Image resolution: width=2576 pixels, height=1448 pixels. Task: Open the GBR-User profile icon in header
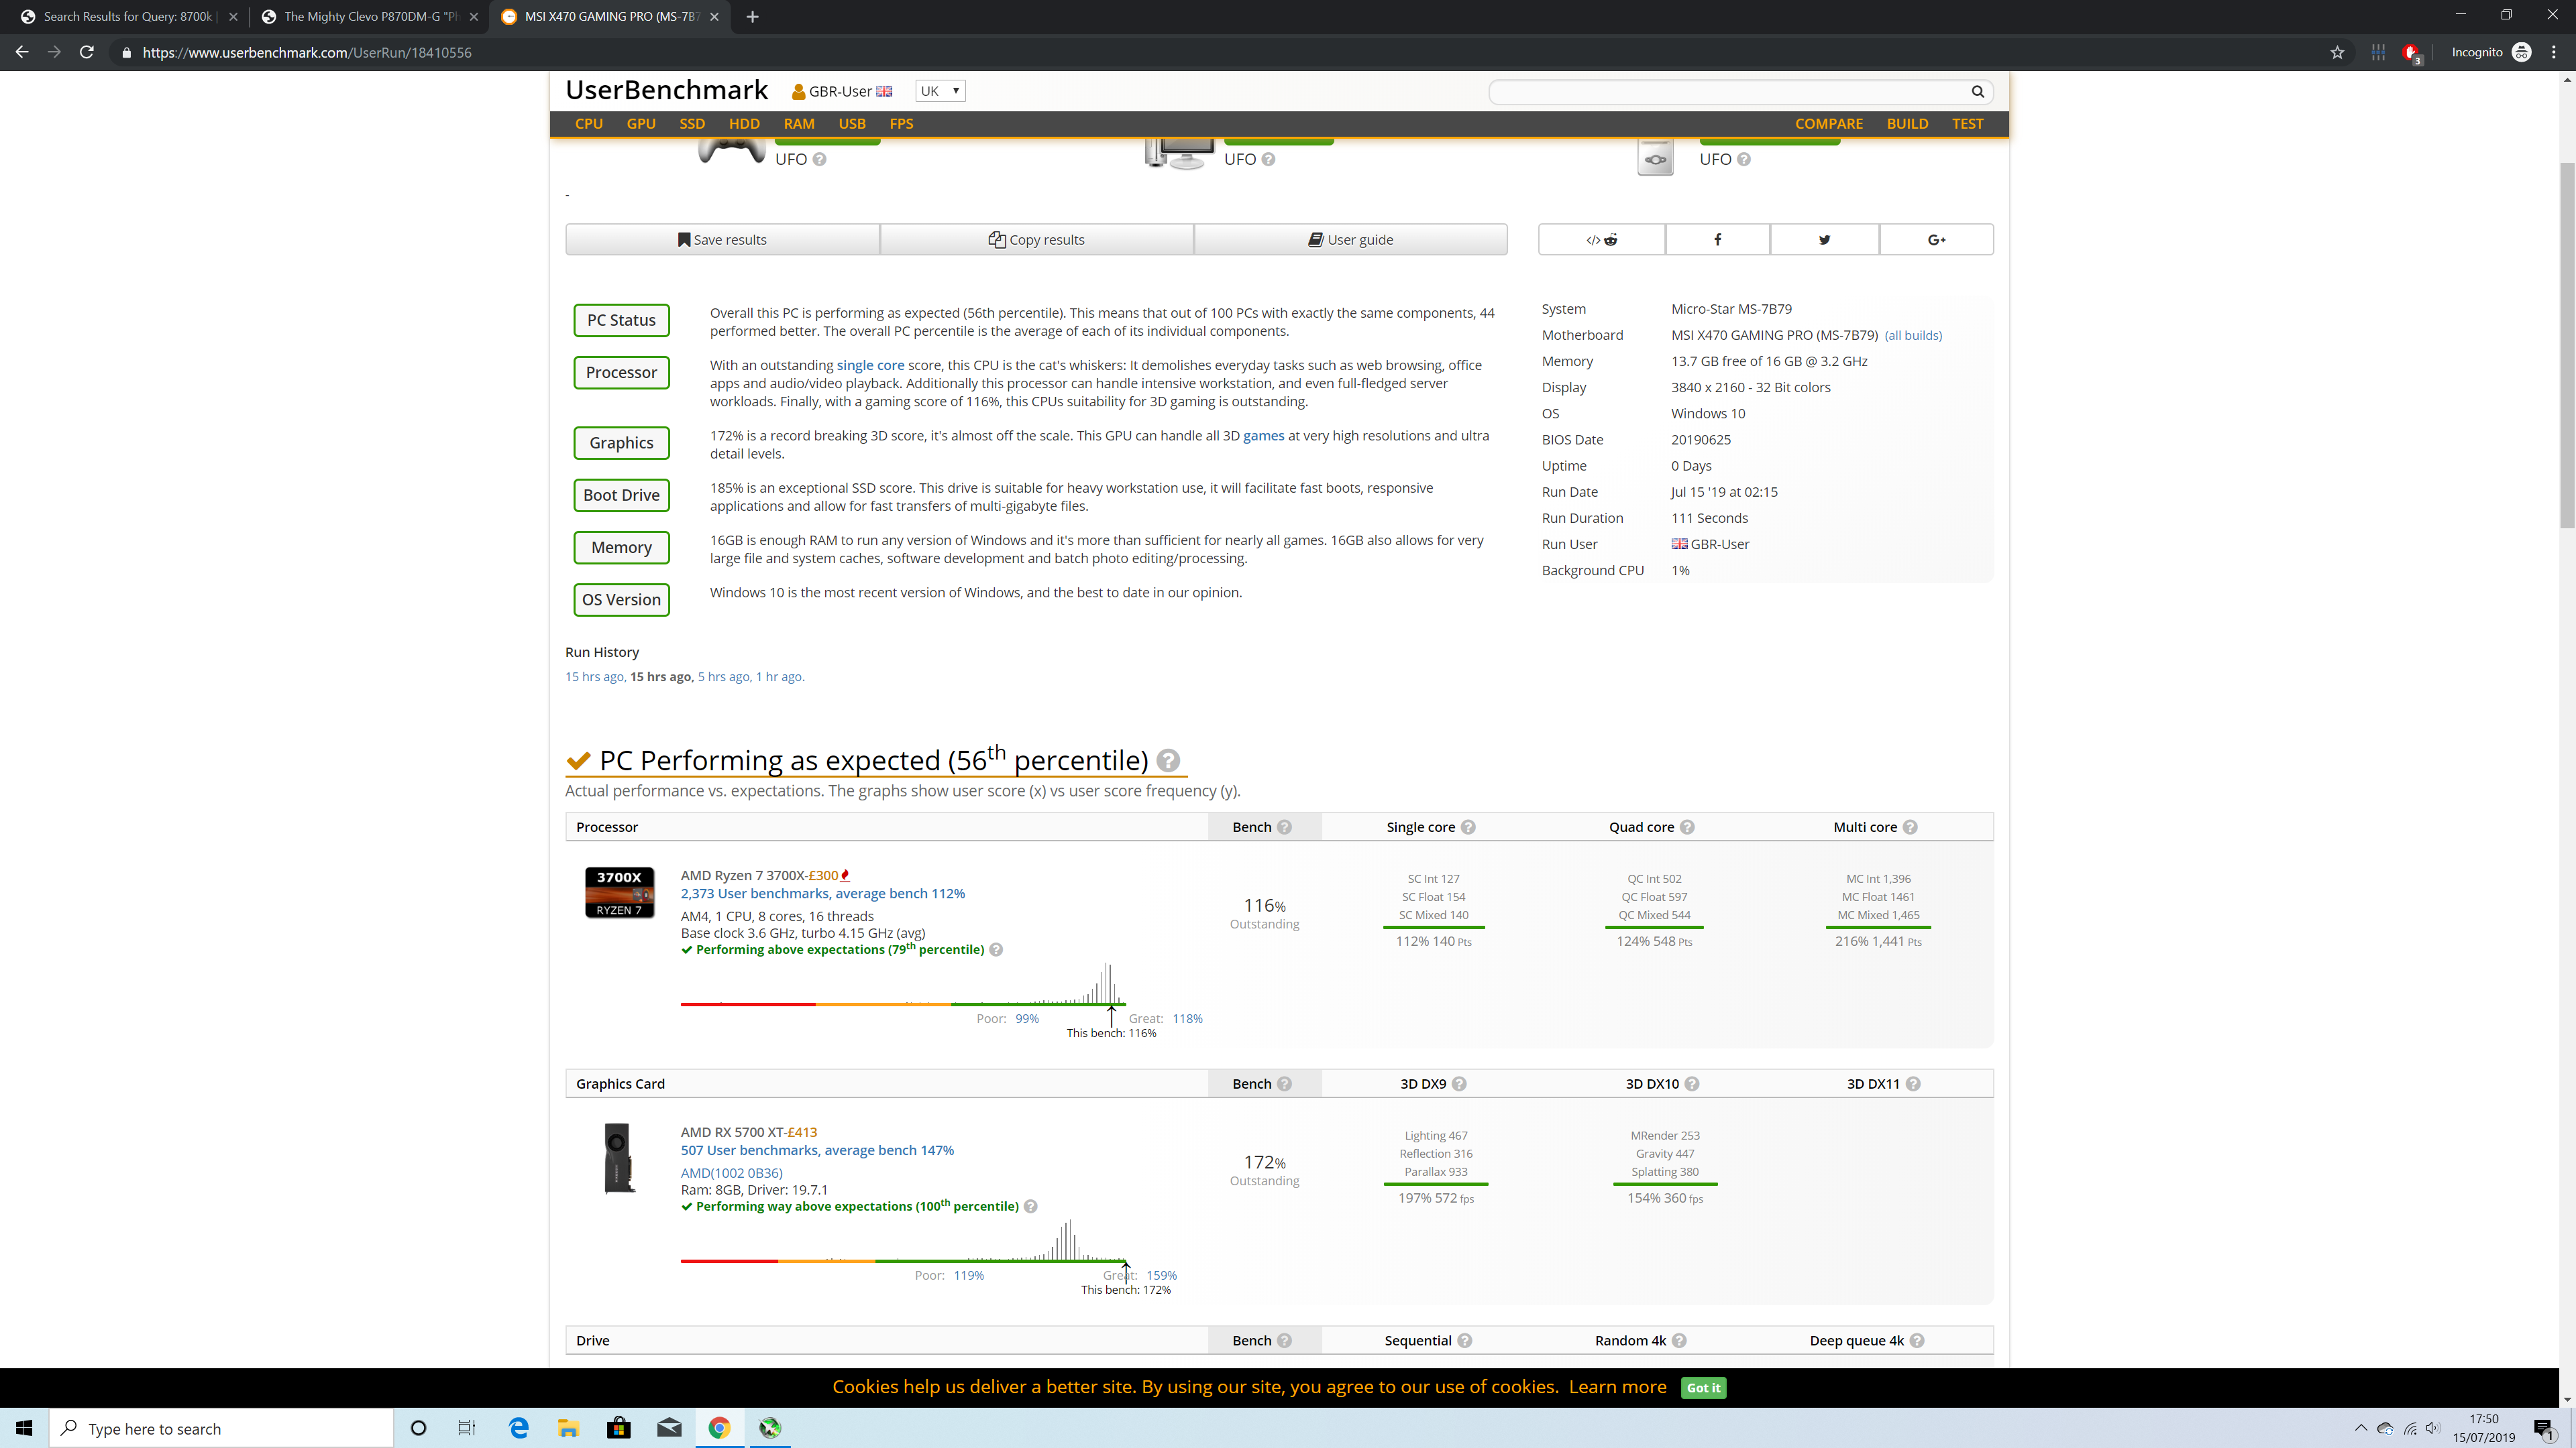point(798,92)
